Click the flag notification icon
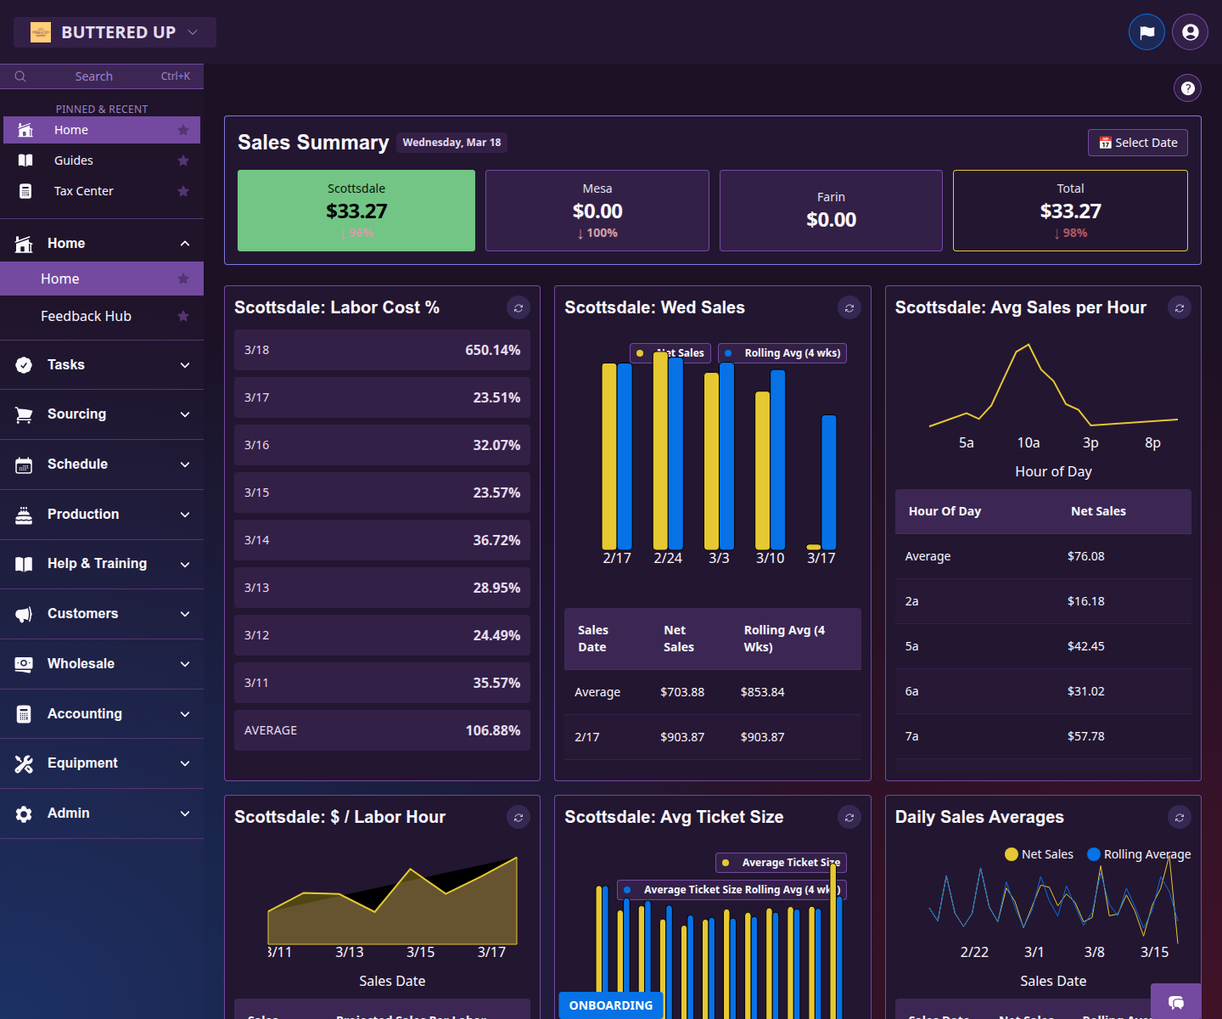1222x1019 pixels. [1146, 31]
